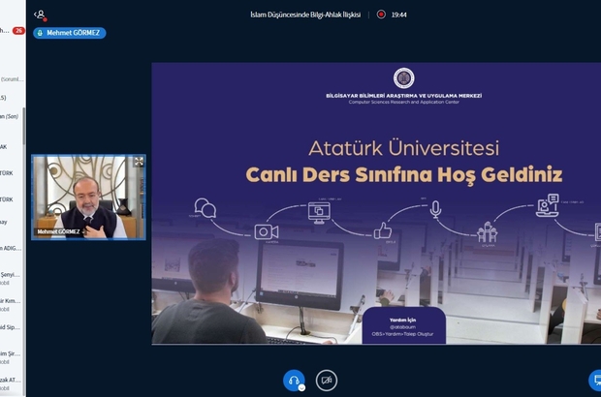Click the red recording indicator dot

tap(381, 15)
